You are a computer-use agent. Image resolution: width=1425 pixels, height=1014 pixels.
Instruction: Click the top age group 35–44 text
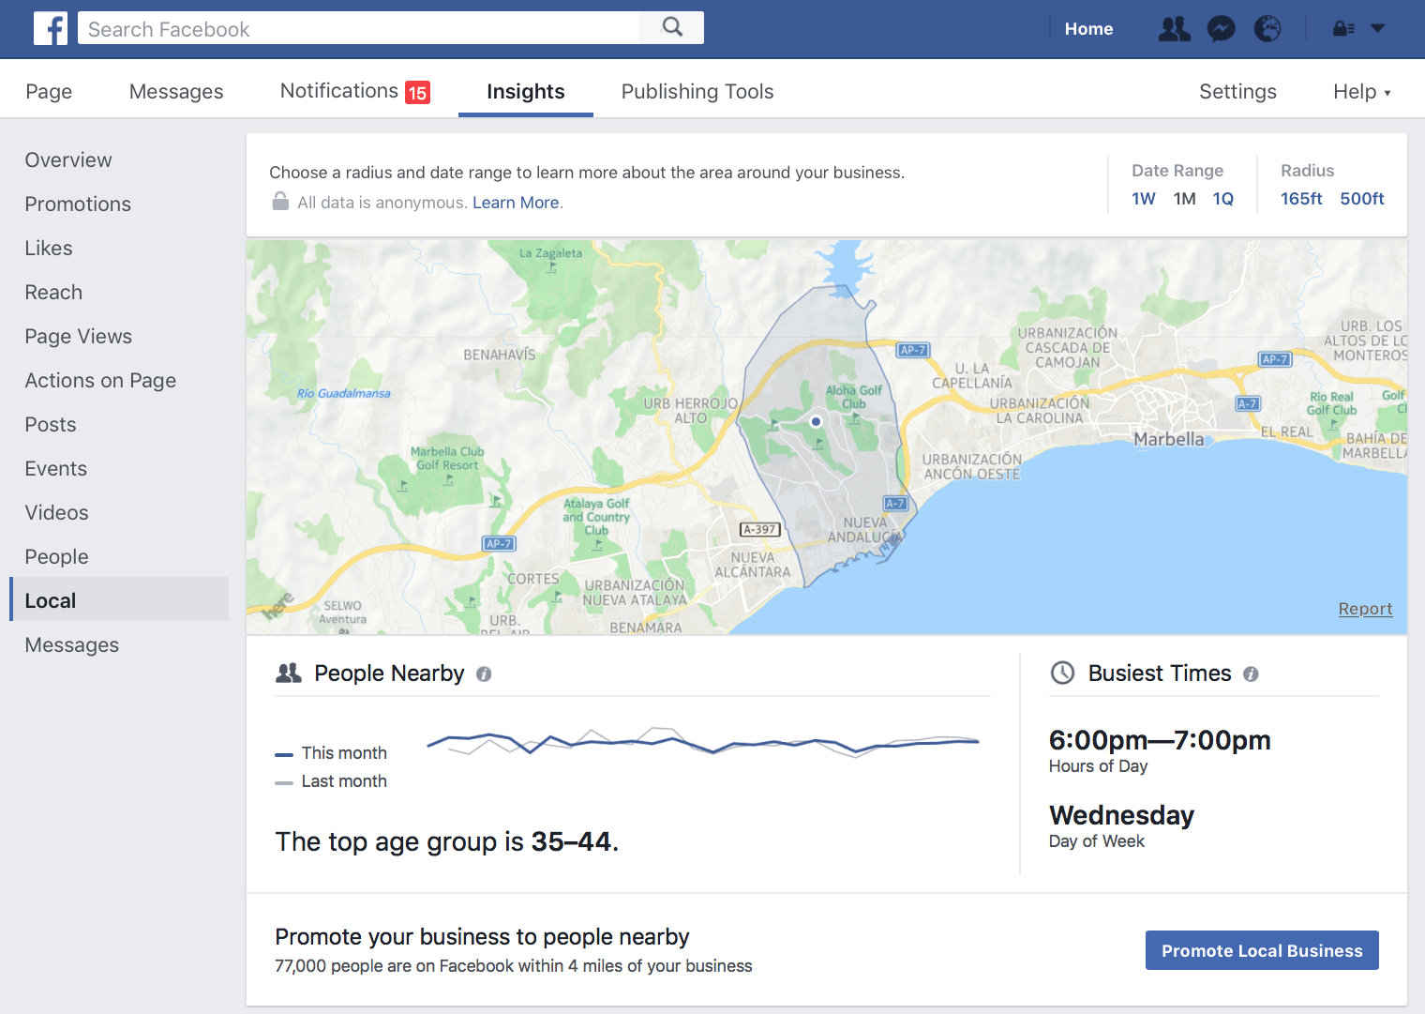click(447, 841)
